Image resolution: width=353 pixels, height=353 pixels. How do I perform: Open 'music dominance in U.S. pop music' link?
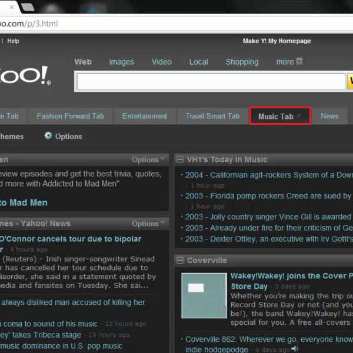point(61,346)
